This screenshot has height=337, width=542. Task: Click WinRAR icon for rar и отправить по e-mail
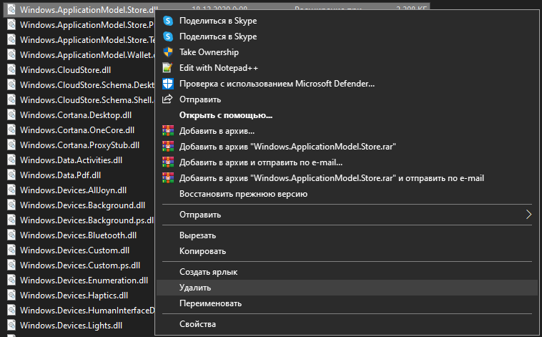(168, 178)
